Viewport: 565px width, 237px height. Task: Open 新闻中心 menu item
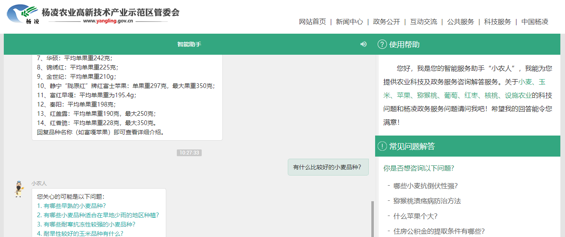[349, 22]
